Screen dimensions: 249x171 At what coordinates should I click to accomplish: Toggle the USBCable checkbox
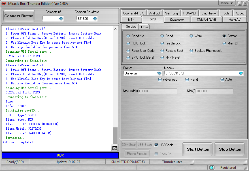(156, 145)
